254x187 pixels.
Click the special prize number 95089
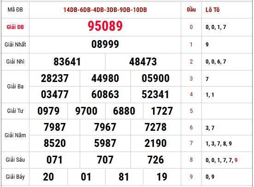coord(105,26)
